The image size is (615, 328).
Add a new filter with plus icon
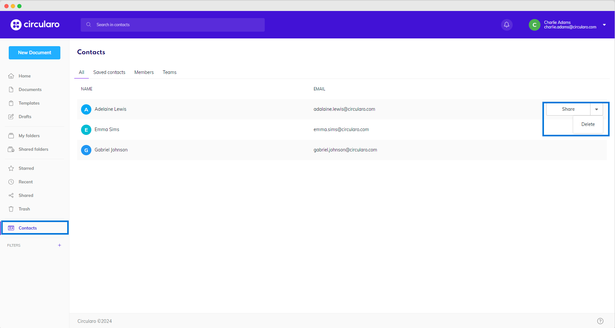[x=59, y=245]
